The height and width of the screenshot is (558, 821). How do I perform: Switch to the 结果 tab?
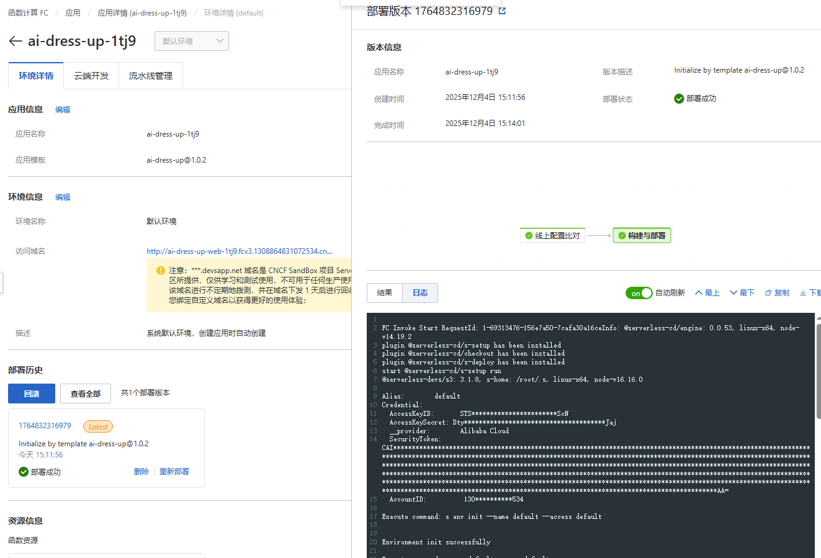[x=384, y=292]
